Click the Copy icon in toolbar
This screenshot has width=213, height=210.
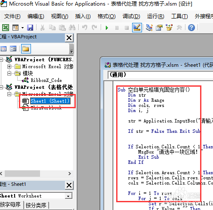(x=52, y=28)
